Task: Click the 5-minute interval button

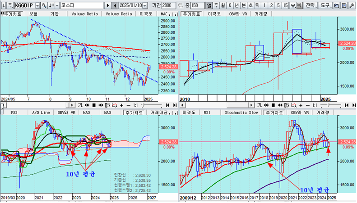Action: [x=278, y=5]
